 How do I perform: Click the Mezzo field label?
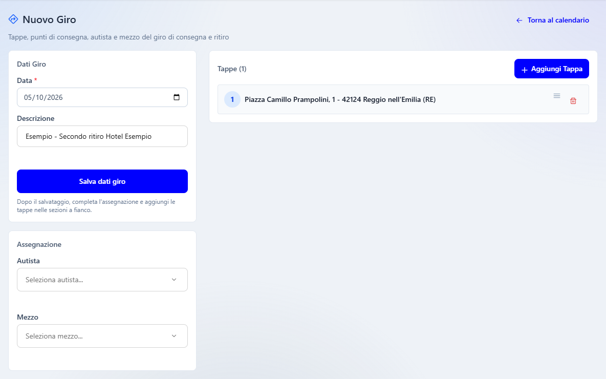(28, 317)
